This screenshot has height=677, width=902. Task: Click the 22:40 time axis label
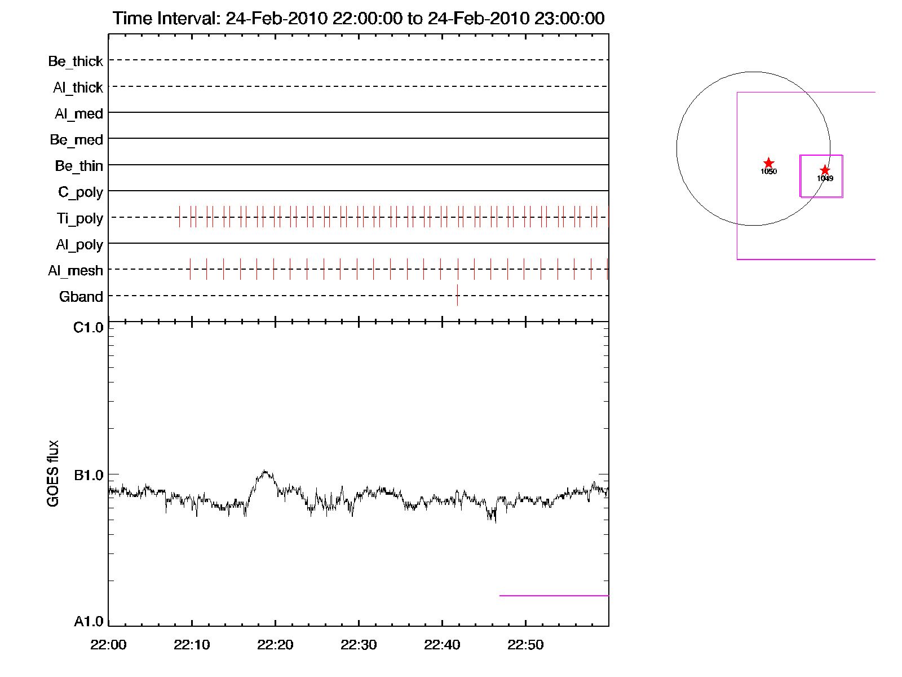coord(442,645)
